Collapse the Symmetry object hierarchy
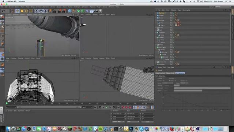This screenshot has height=132, width=234. click(x=156, y=47)
